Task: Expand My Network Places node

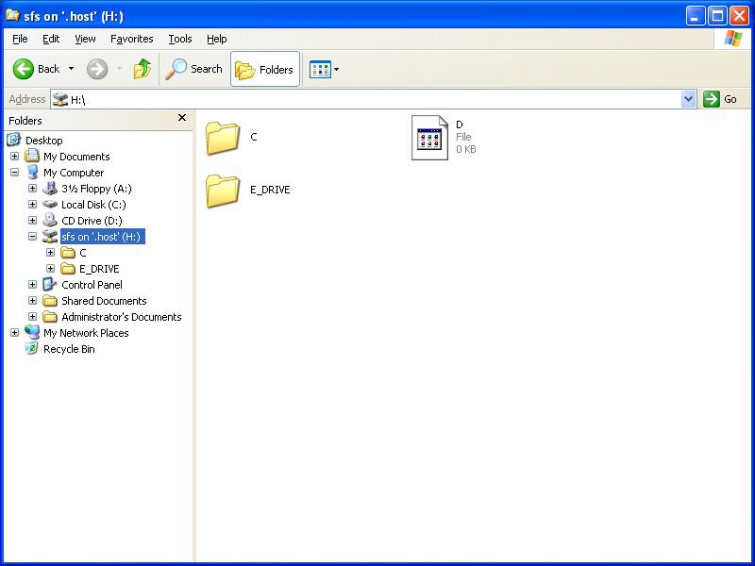Action: click(14, 333)
